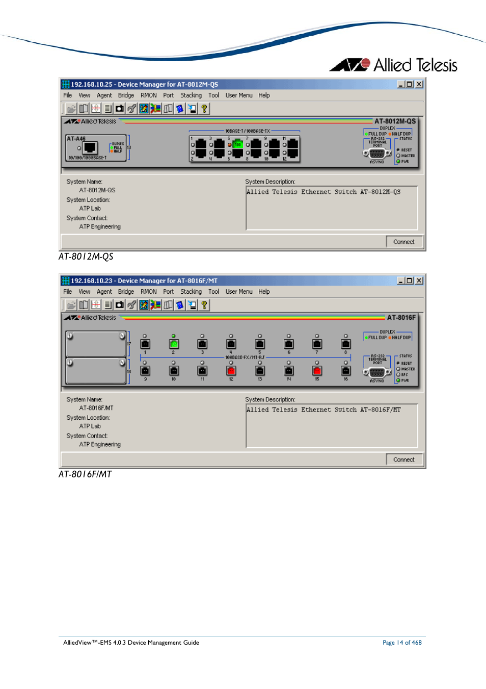The height and width of the screenshot is (689, 486).
Task: Select the AT-A46 uplink port 13
Action: tap(90, 148)
